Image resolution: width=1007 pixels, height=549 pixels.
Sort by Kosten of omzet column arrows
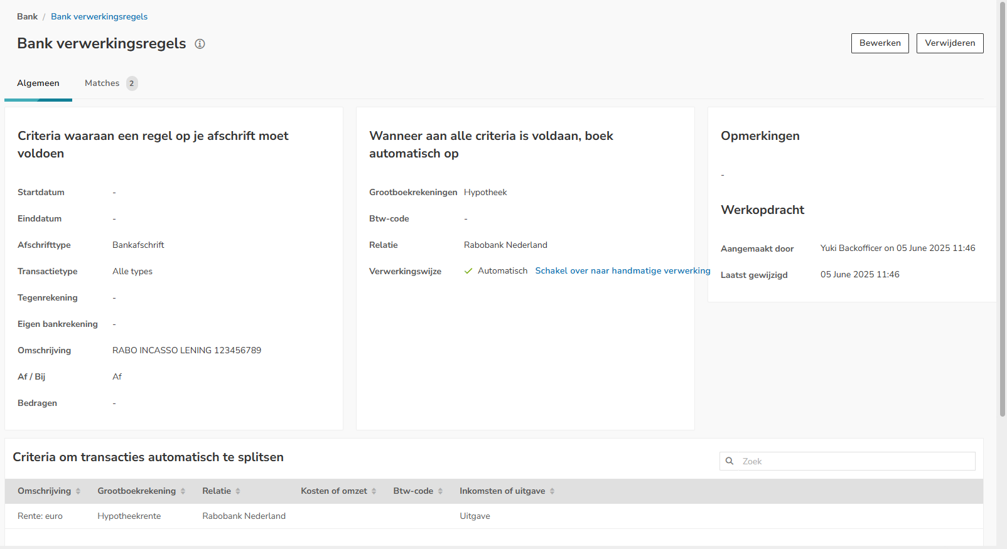374,491
